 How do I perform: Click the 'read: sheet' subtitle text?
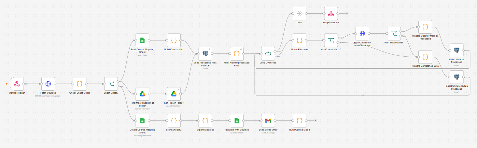142,55
